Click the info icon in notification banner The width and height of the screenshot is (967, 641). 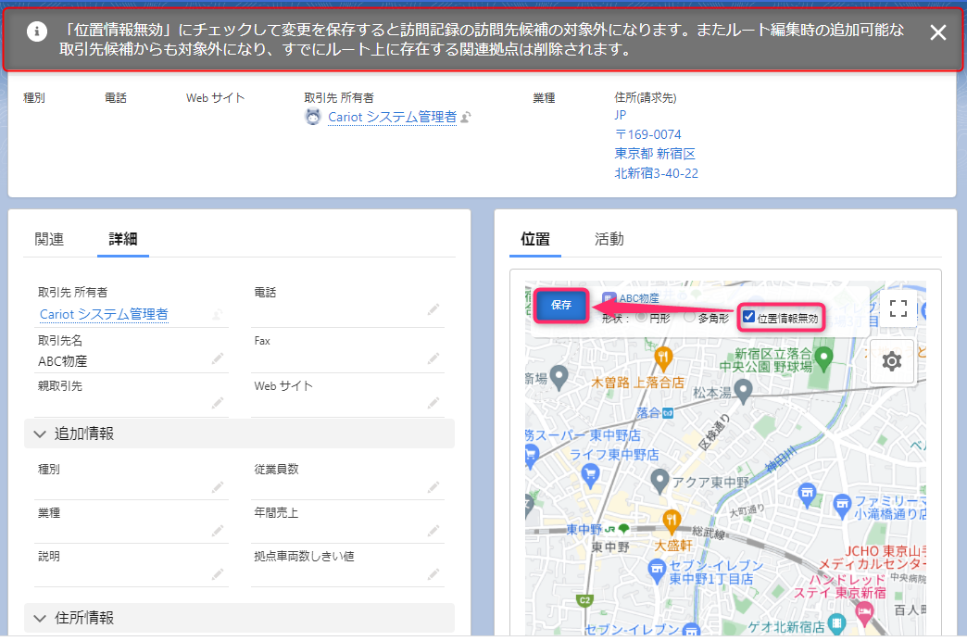37,31
